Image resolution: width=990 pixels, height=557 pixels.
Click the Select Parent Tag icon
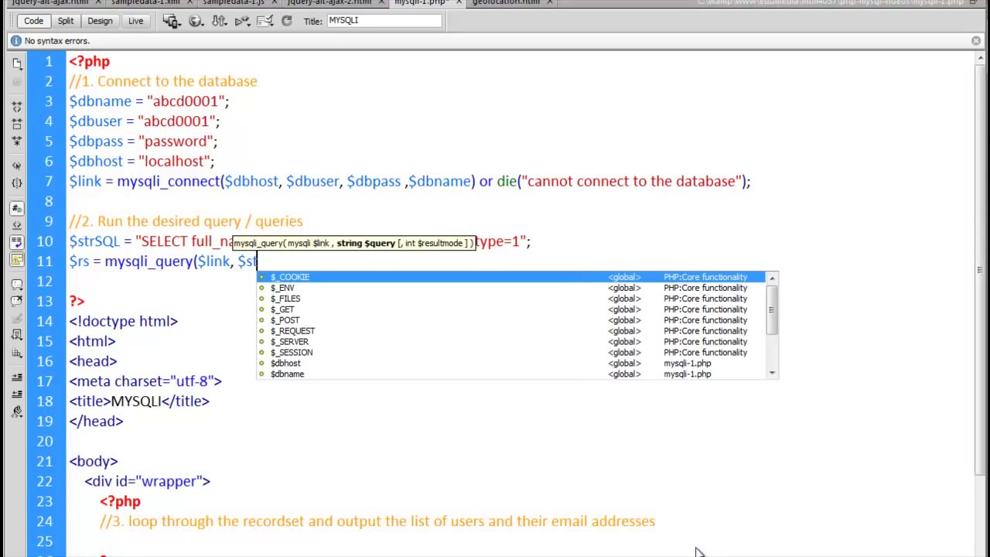click(x=17, y=166)
